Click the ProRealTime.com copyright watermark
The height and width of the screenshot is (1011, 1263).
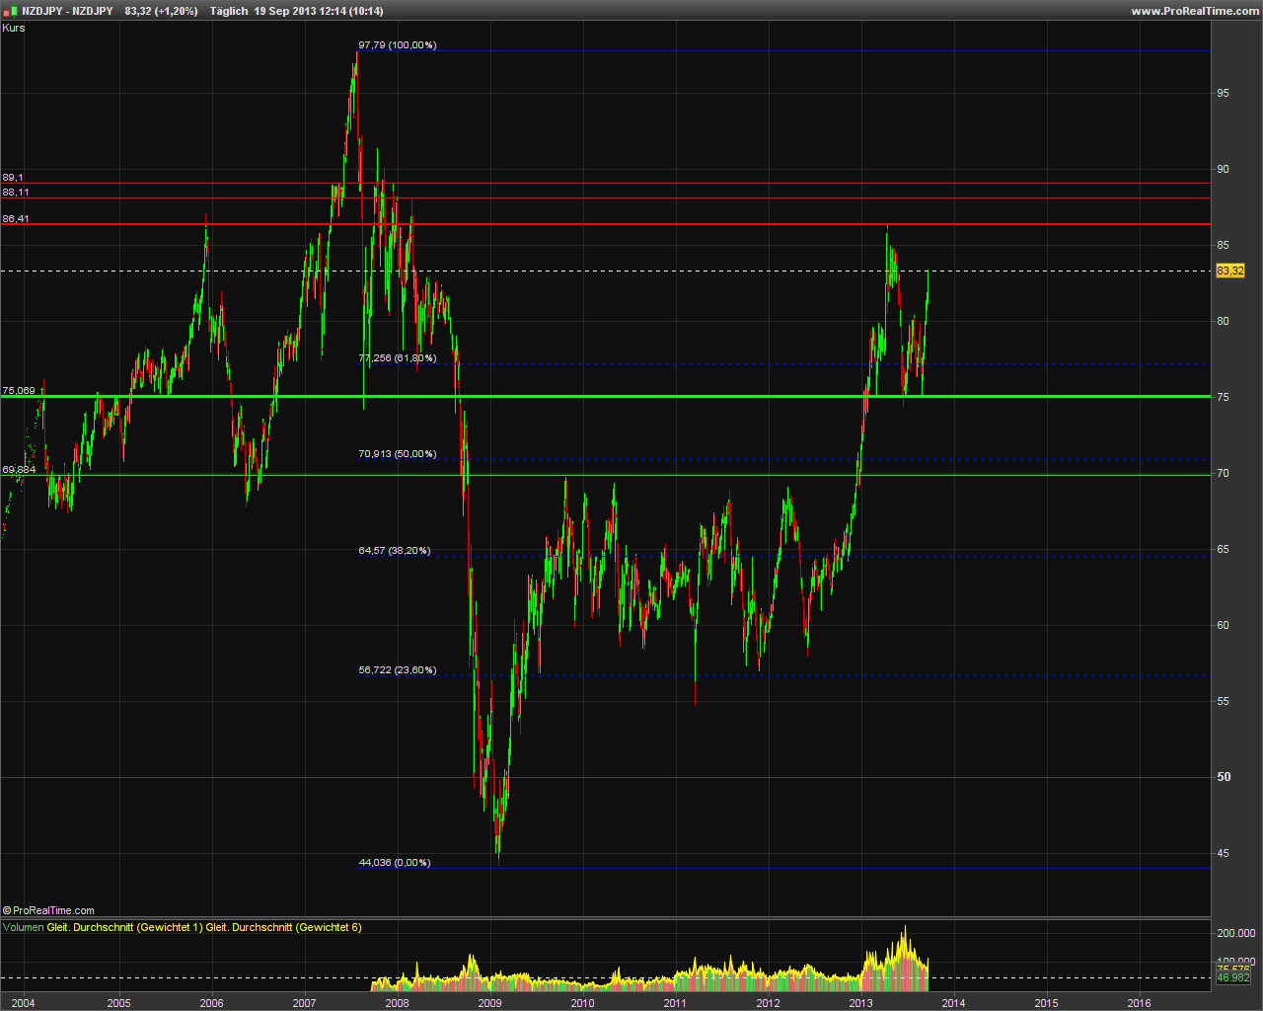point(48,910)
